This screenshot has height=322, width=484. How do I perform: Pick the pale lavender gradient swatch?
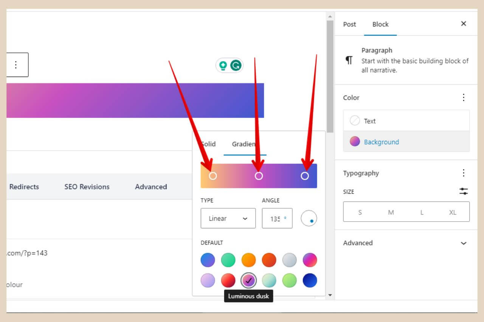point(208,280)
